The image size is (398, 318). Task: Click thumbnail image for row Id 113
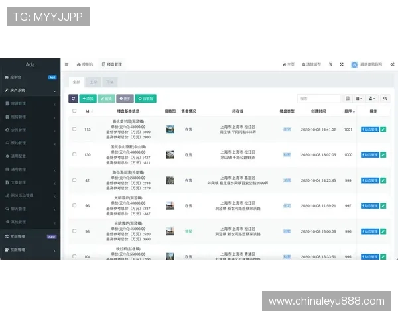[x=170, y=129]
